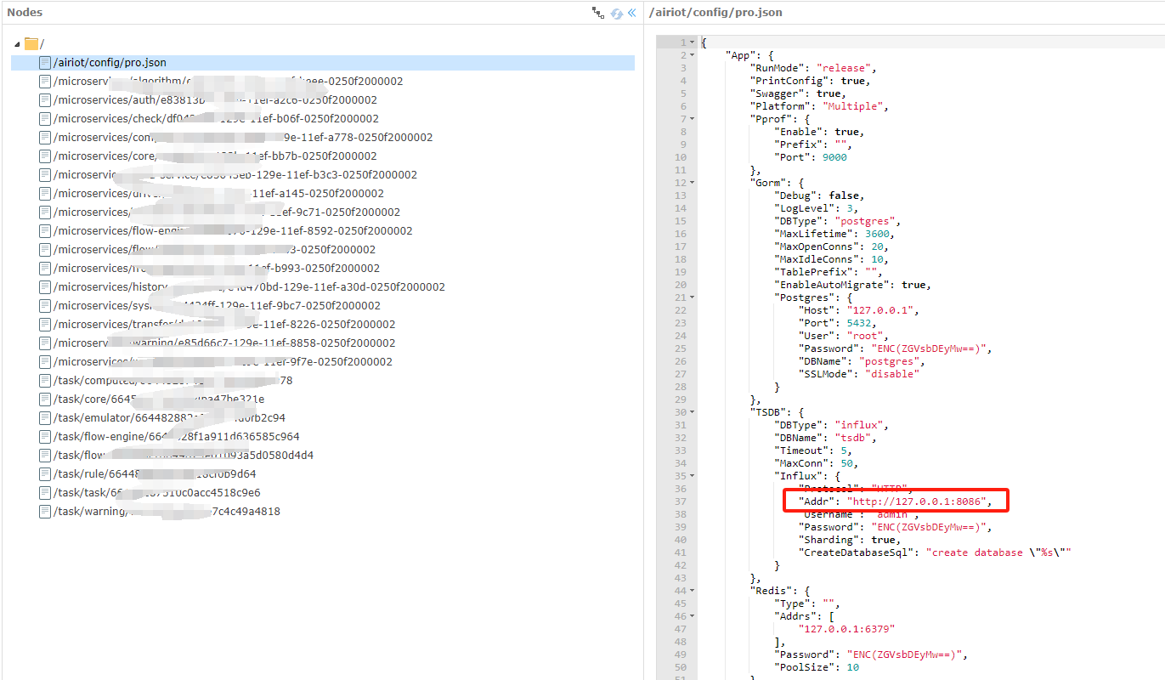1165x680 pixels.
Task: Fold the "TSDB" block at line 30
Action: tap(693, 412)
